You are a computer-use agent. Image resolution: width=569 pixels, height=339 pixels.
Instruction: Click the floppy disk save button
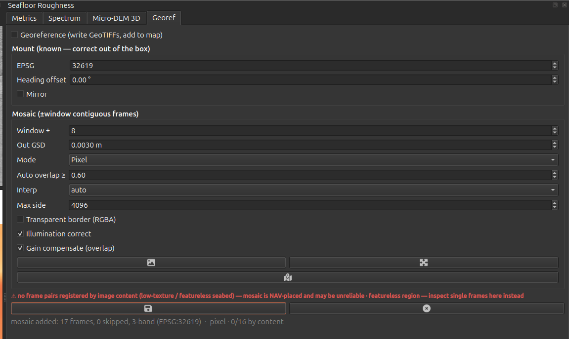148,308
